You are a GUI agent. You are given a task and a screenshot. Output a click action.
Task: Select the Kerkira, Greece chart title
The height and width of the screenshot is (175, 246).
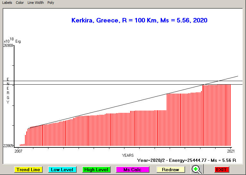pyautogui.click(x=139, y=20)
